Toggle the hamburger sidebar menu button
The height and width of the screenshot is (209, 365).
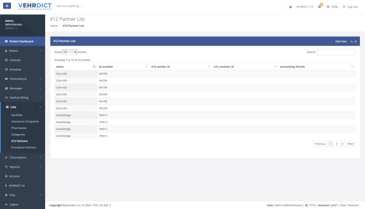pos(7,6)
